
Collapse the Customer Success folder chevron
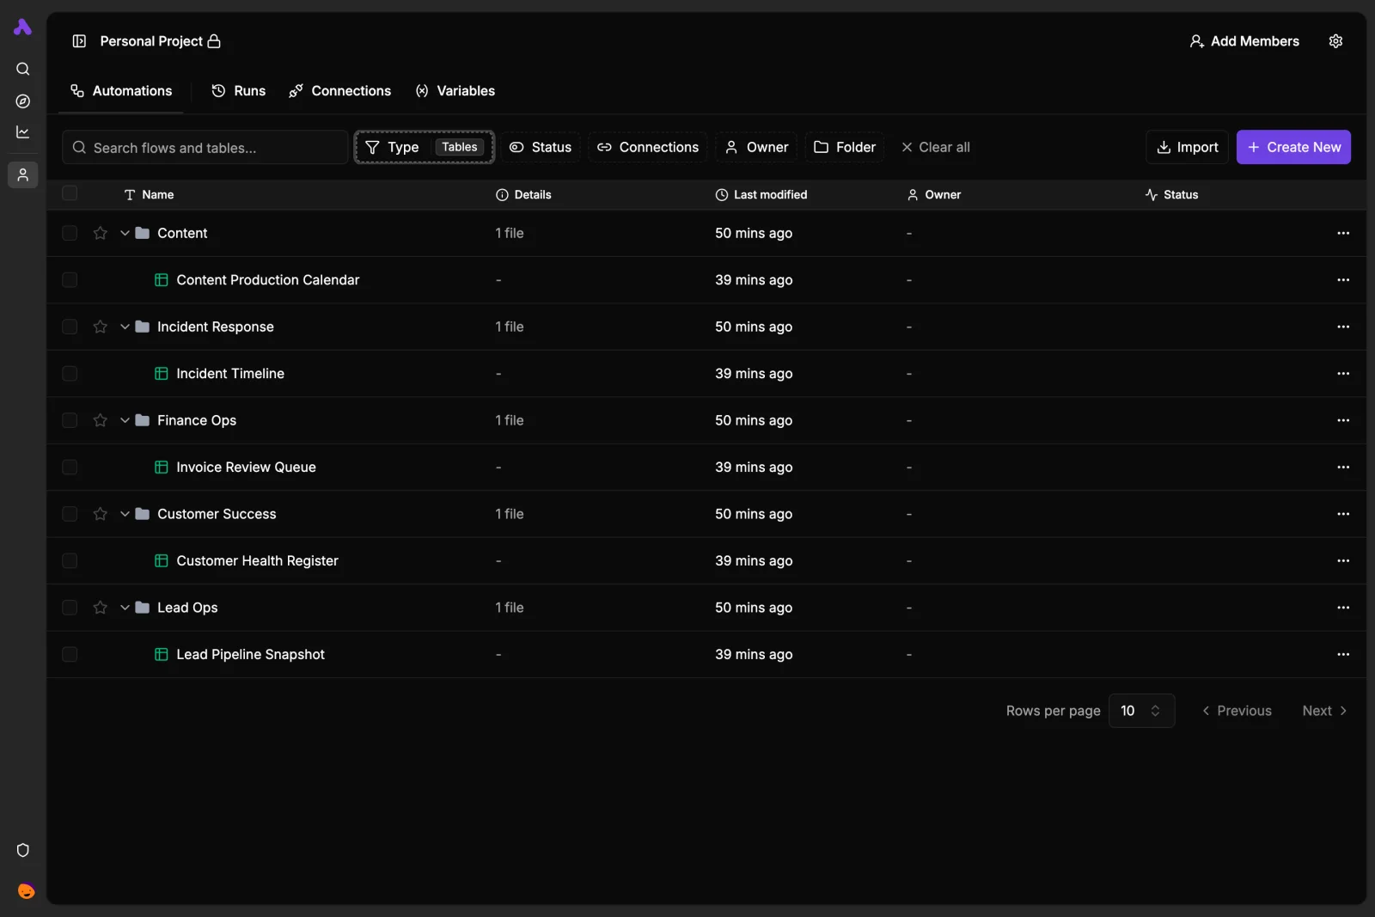click(125, 514)
